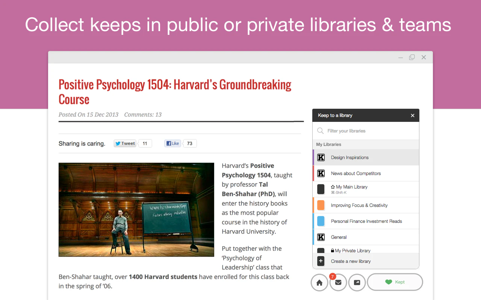Click the star icon on My Main Library
This screenshot has width=481, height=300.
(x=333, y=187)
